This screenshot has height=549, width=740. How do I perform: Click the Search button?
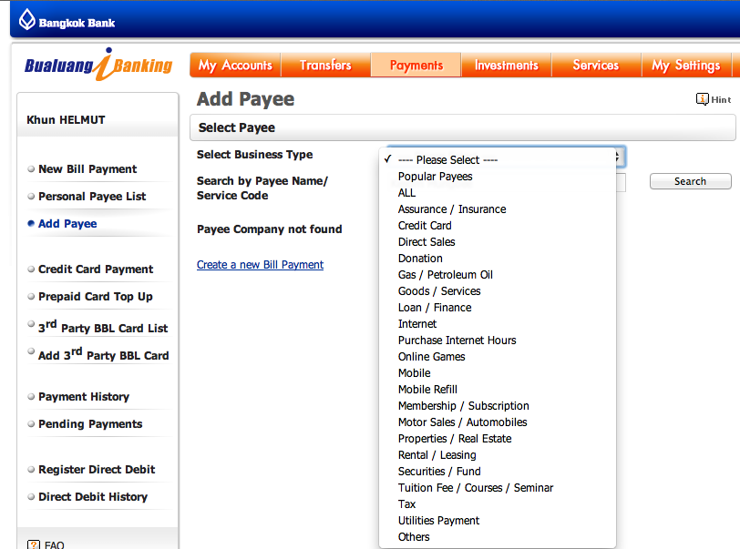[x=691, y=181]
